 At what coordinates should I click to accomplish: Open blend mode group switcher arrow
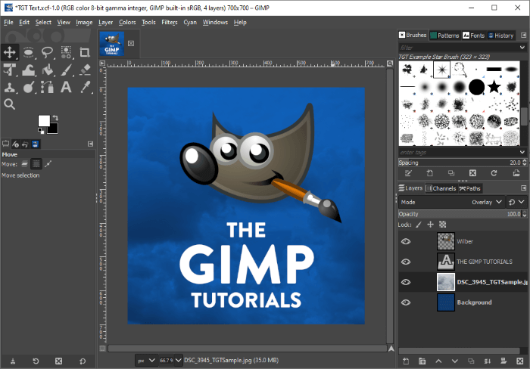516,202
